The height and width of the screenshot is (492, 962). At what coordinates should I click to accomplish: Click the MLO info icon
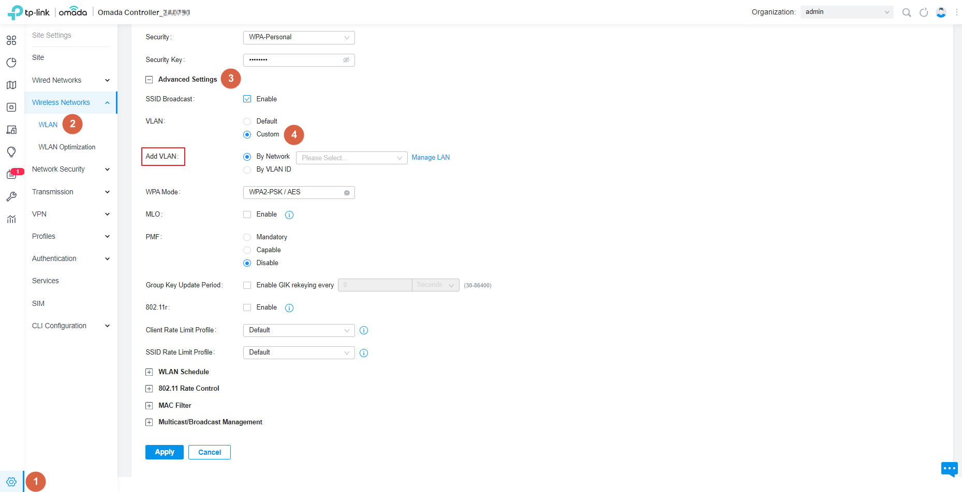pyautogui.click(x=289, y=215)
